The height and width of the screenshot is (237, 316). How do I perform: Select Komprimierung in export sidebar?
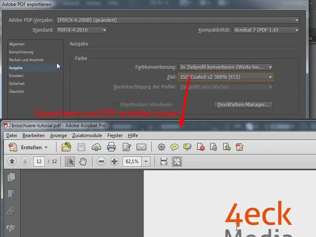pos(36,52)
